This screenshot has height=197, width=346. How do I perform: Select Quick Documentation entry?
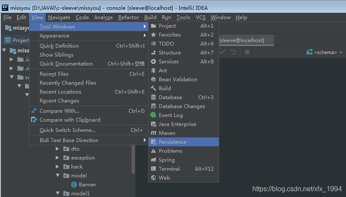click(x=89, y=64)
